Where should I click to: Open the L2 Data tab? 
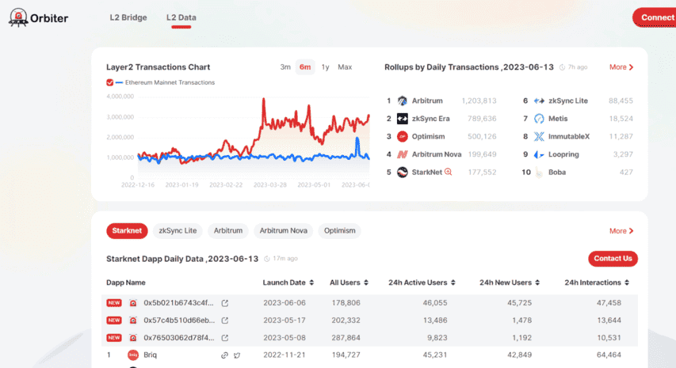coord(181,17)
